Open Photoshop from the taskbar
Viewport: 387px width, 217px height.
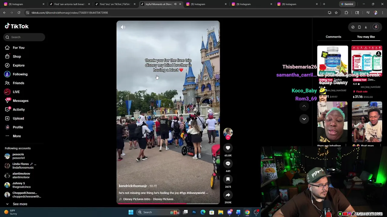tap(194, 212)
